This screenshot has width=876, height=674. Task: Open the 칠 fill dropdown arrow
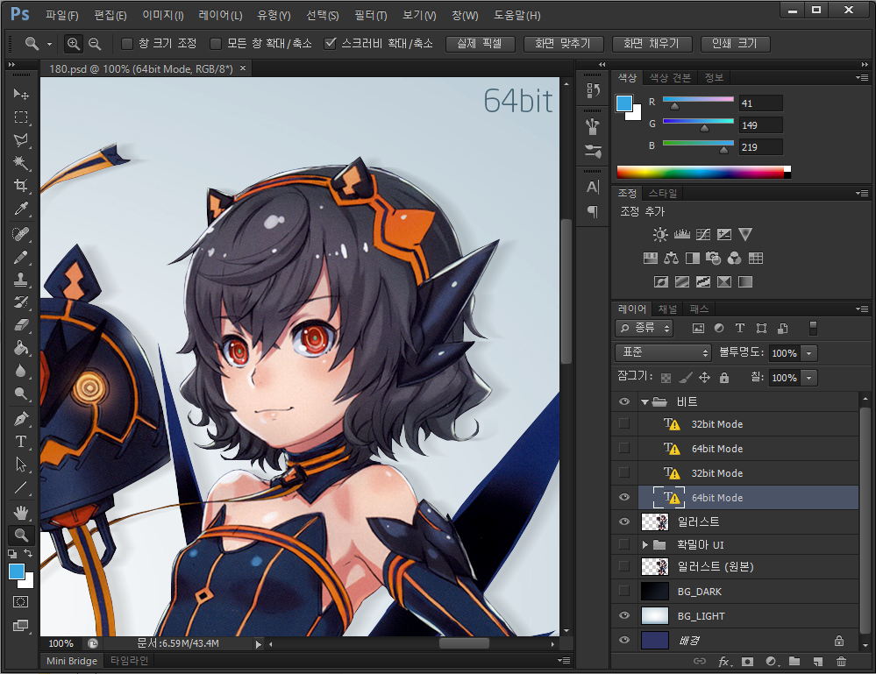pos(808,378)
